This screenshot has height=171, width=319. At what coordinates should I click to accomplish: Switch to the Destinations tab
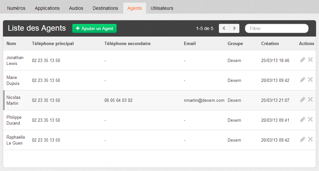coord(105,8)
